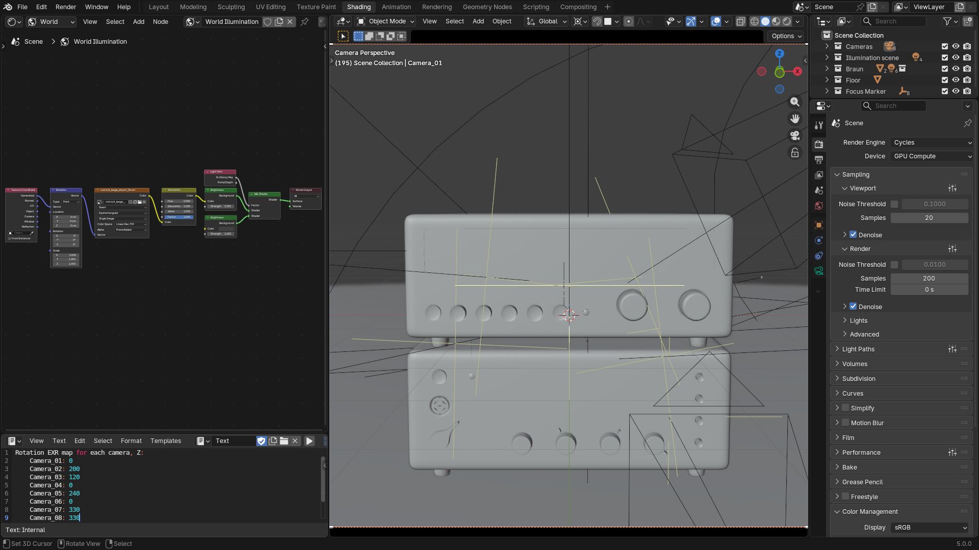This screenshot has height=550, width=979.
Task: Switch viewport to wireframe shading
Action: [755, 21]
